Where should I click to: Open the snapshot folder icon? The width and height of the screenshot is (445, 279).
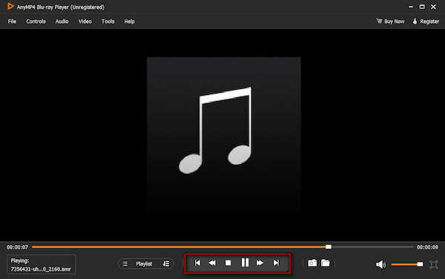(326, 263)
